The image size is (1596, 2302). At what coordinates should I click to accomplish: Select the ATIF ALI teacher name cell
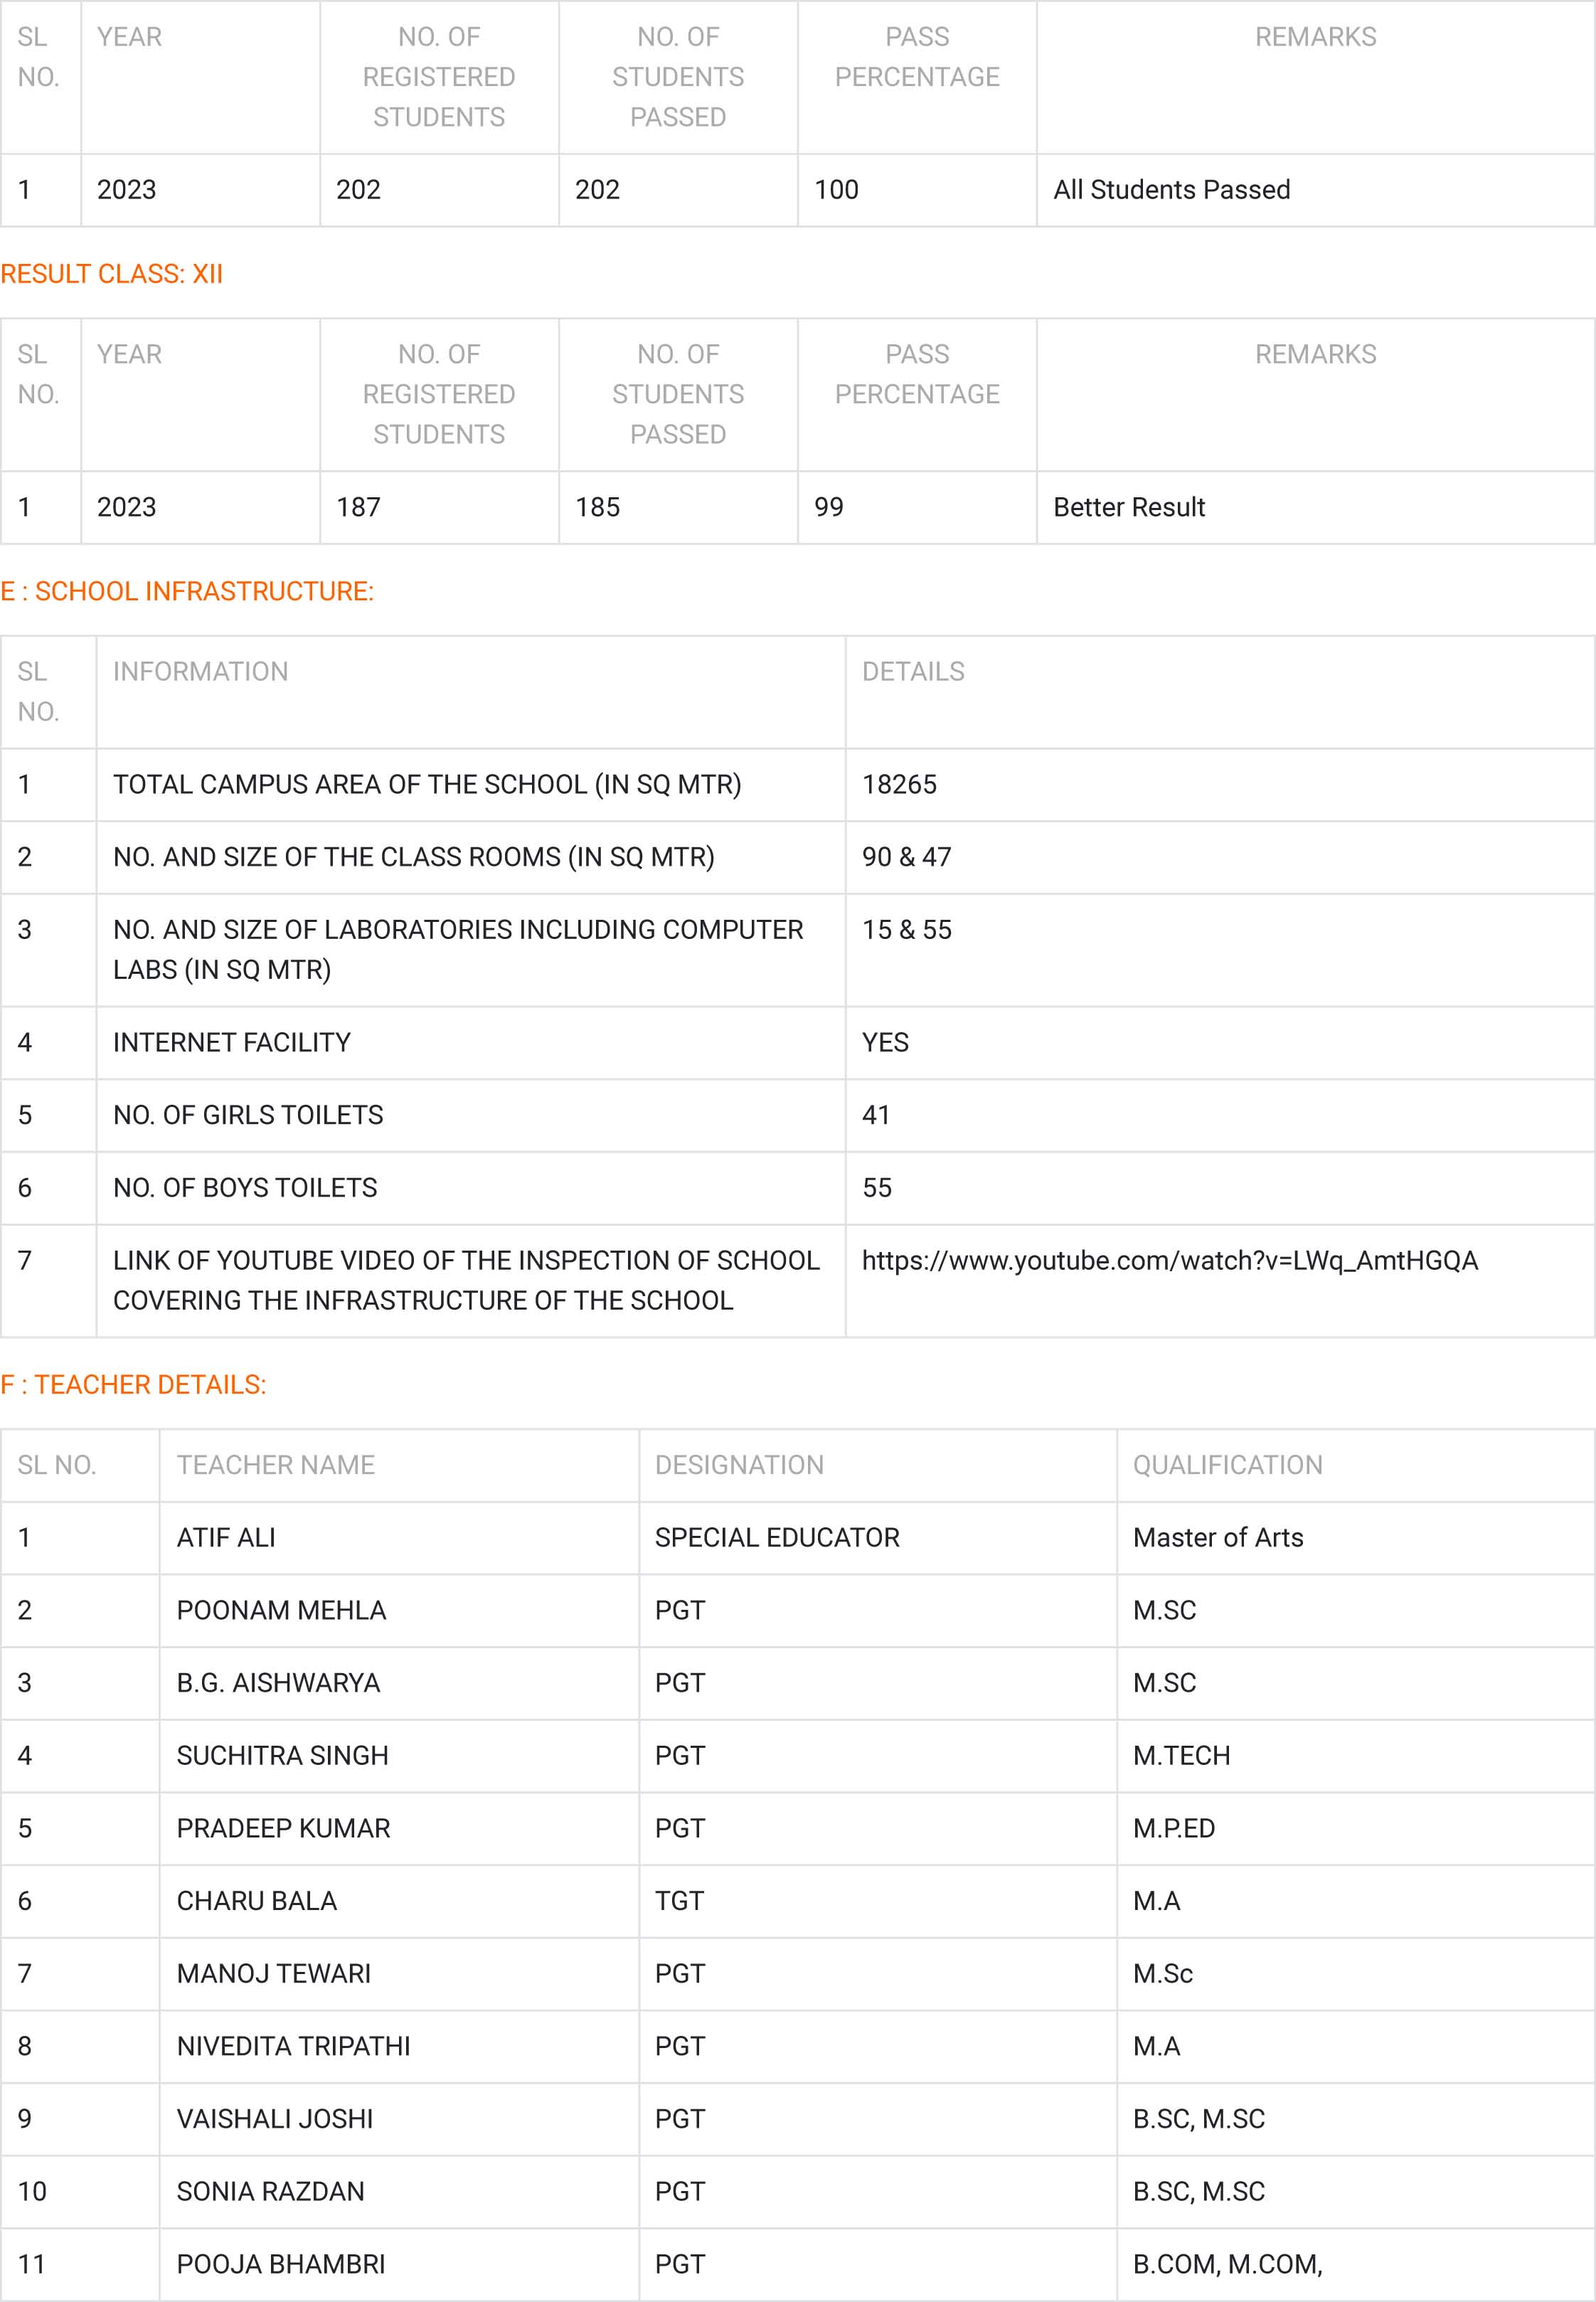point(226,1537)
